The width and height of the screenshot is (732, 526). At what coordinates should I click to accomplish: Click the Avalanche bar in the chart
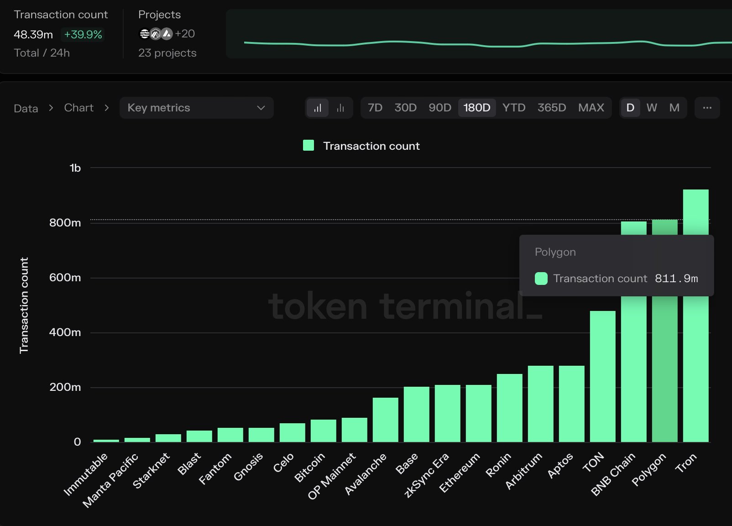click(386, 420)
